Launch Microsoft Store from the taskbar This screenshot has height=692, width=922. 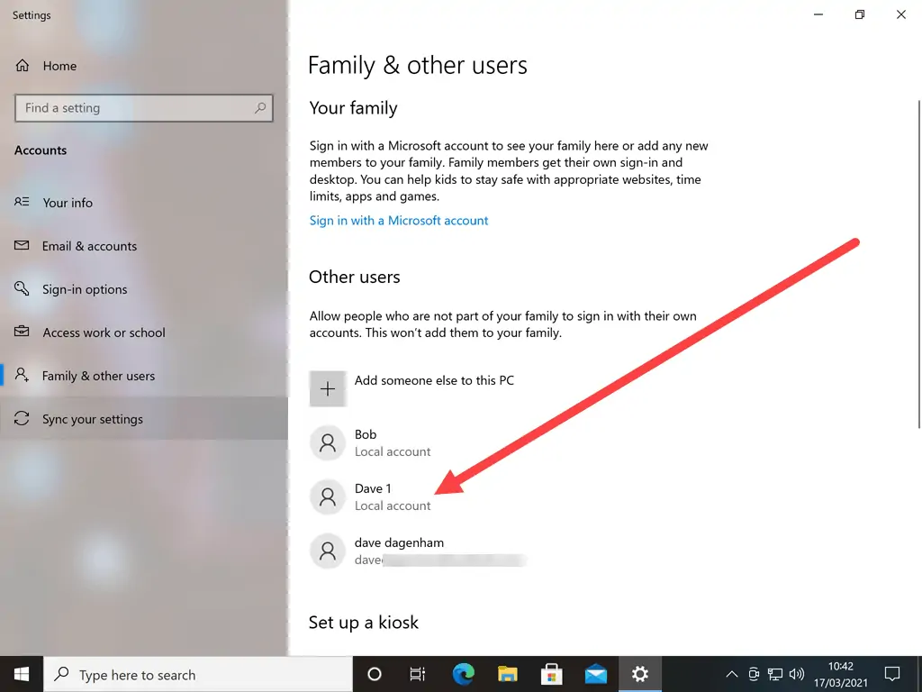tap(552, 674)
